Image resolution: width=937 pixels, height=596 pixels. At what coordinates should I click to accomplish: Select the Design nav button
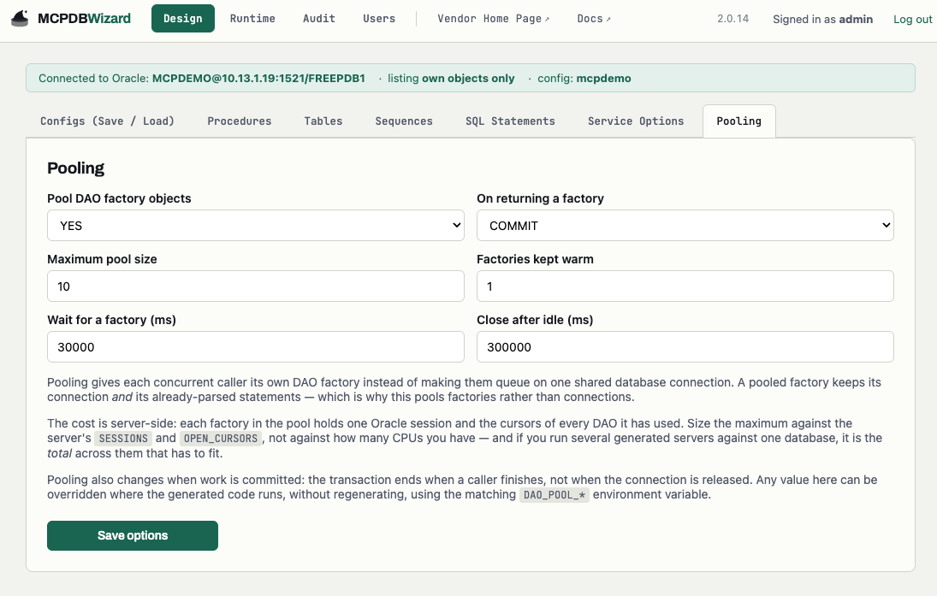point(183,19)
